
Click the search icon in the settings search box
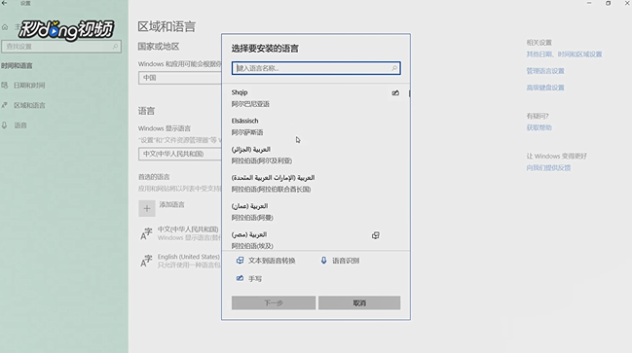tap(115, 47)
